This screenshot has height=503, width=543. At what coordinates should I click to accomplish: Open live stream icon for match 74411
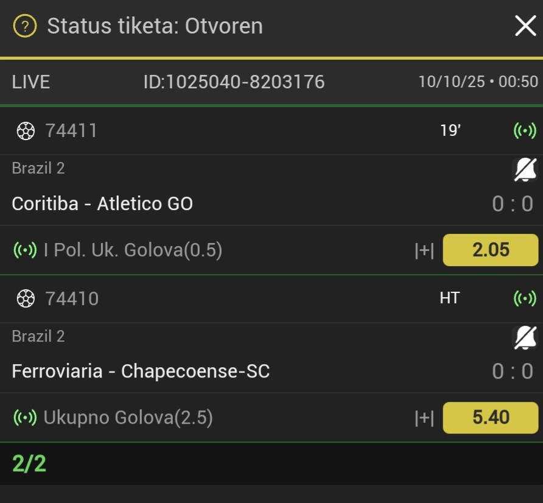point(525,131)
